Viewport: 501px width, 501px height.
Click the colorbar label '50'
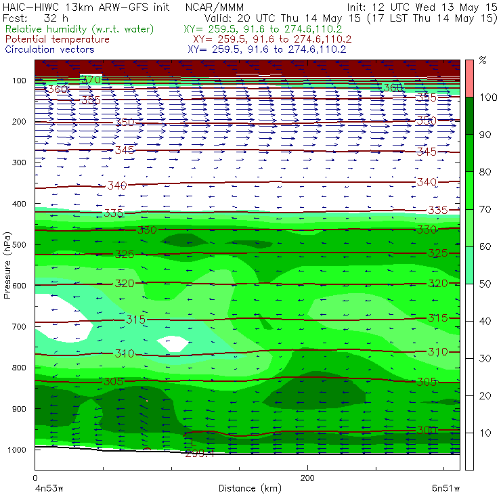(x=485, y=284)
